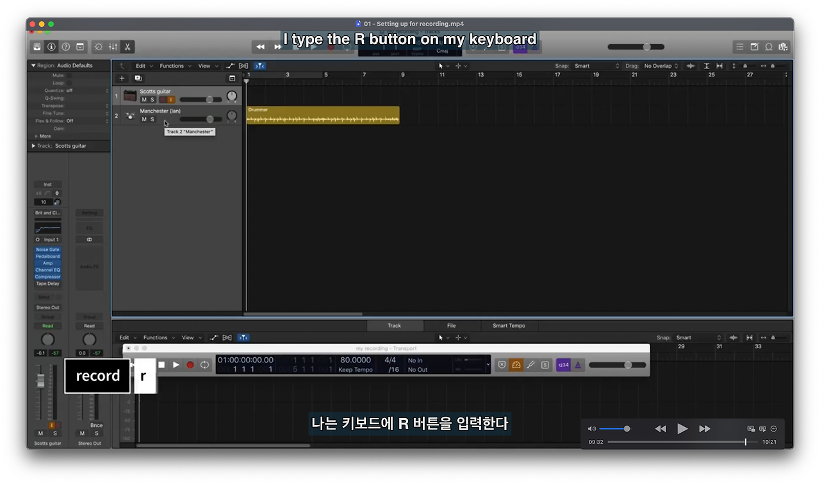Open the Loop Browser icon
This screenshot has width=820, height=484.
tap(768, 47)
